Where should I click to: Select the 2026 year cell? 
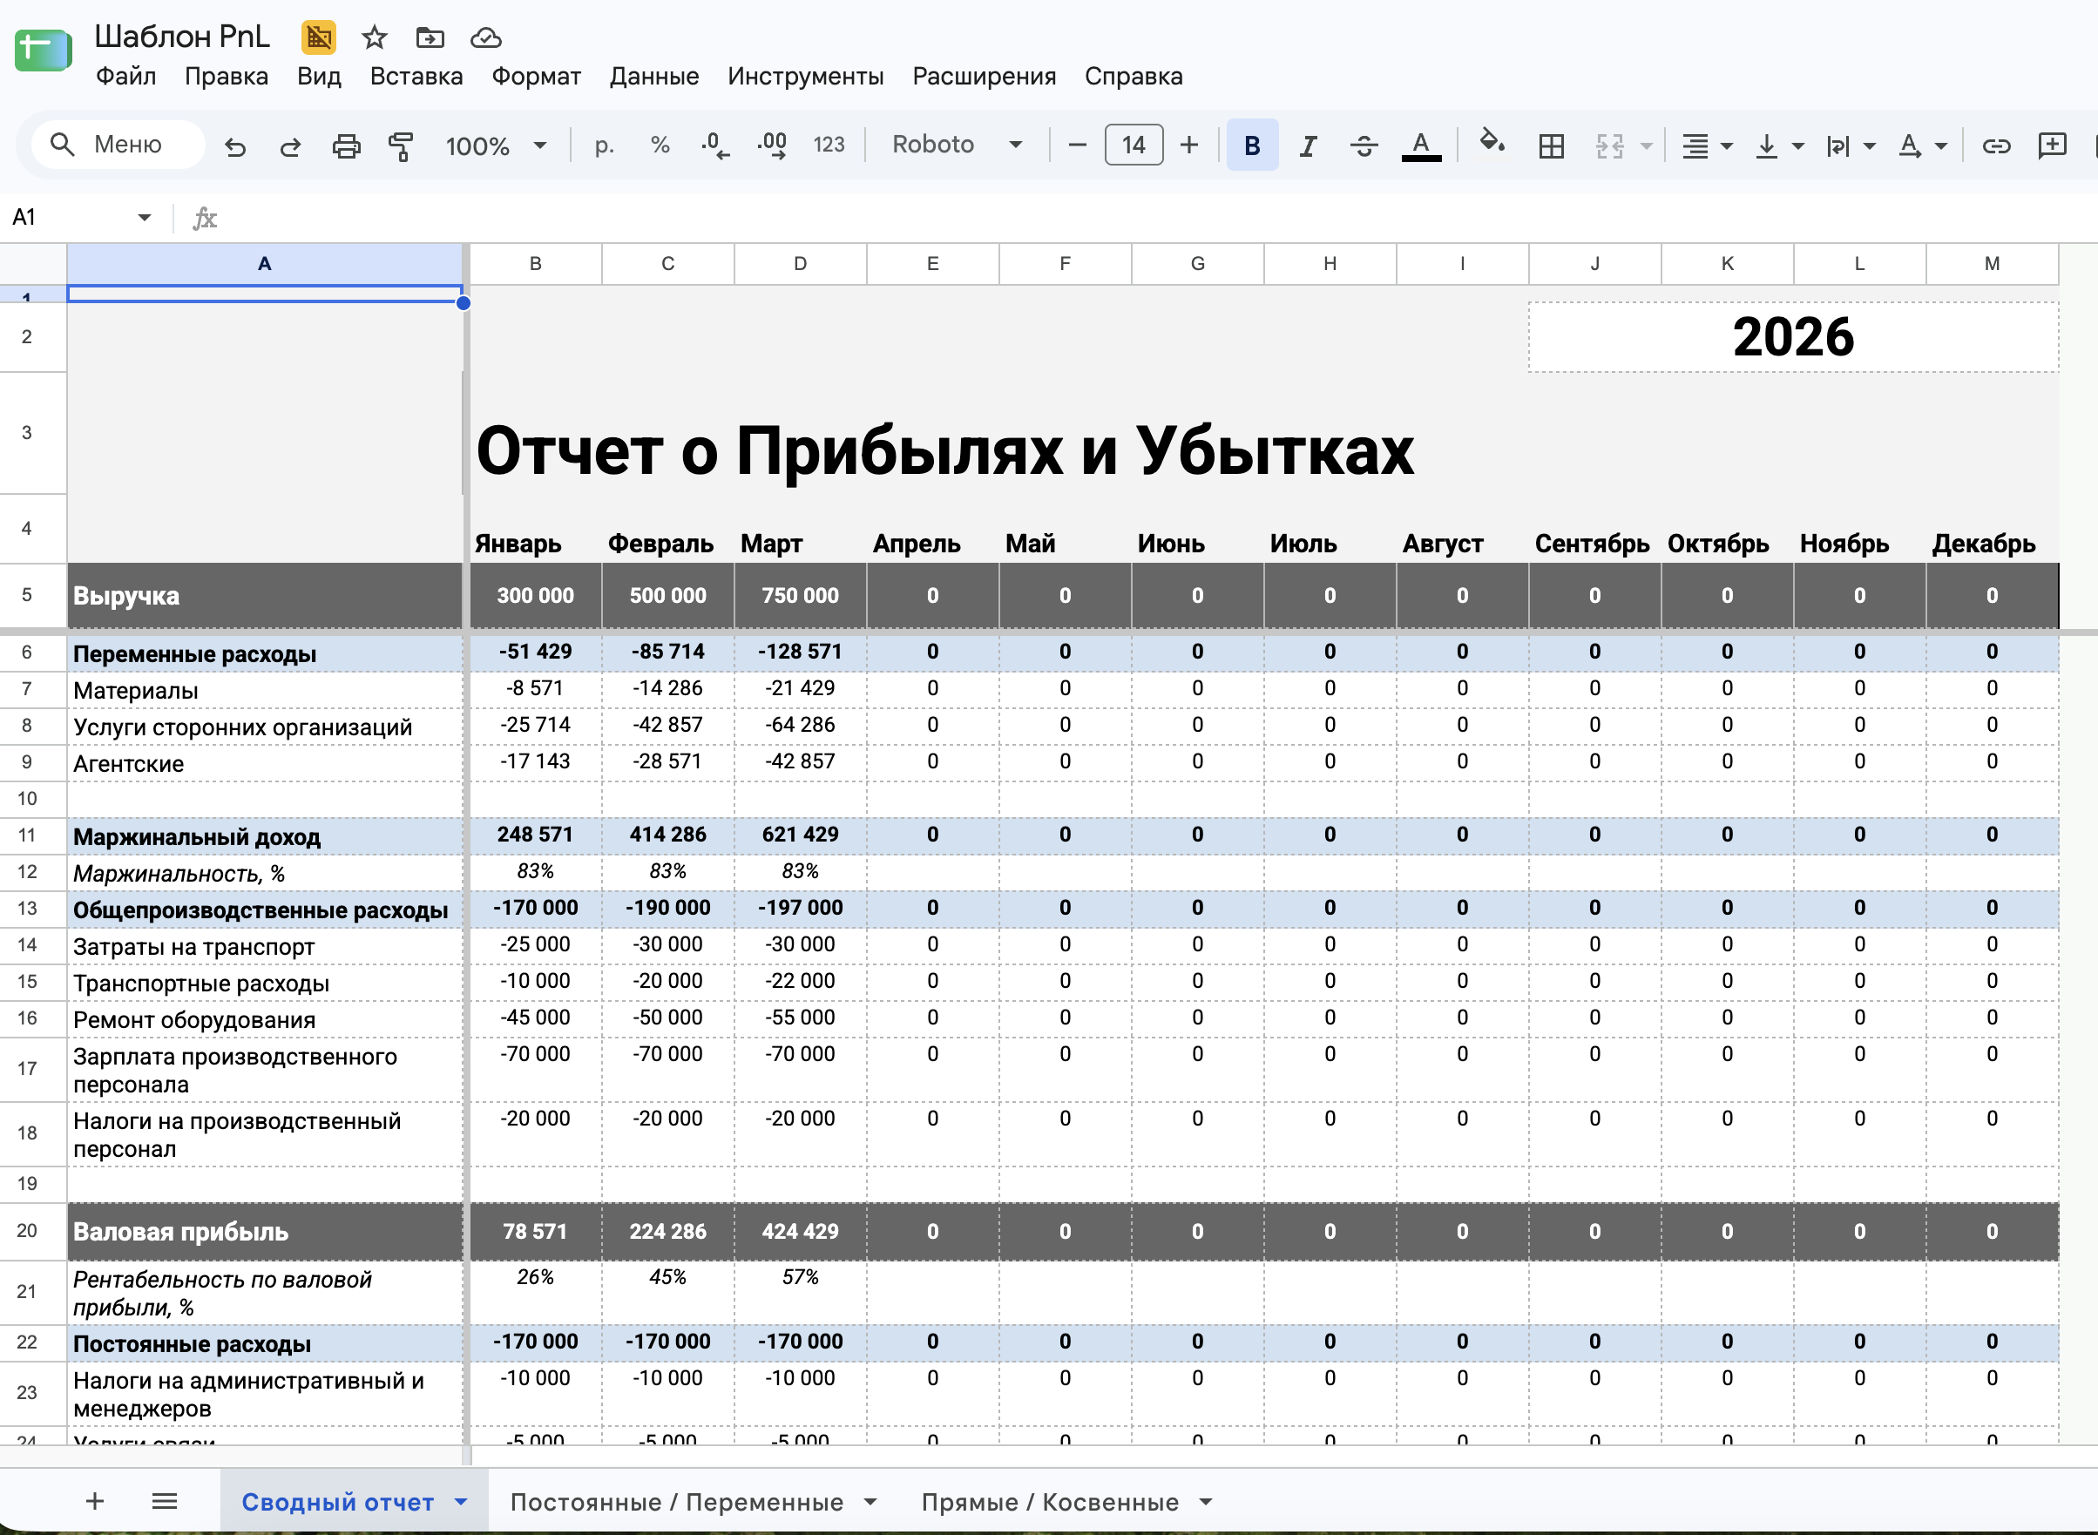point(1792,336)
